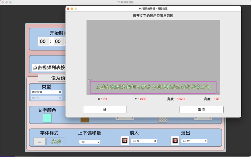Screen dimensions: 251x157
Task: Click the X value 51
Action: point(105,99)
